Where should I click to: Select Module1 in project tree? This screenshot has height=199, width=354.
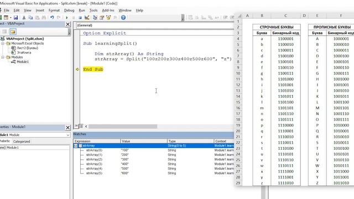(23, 62)
